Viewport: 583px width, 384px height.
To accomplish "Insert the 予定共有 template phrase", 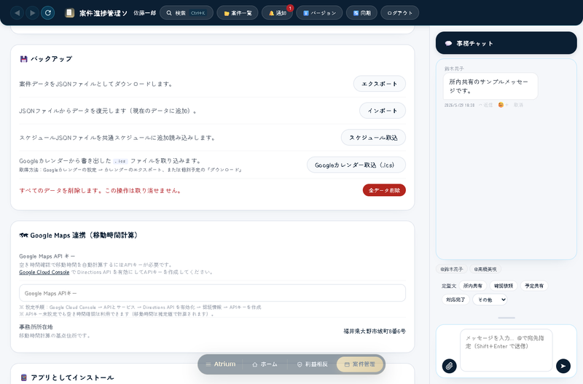I will [x=534, y=286].
